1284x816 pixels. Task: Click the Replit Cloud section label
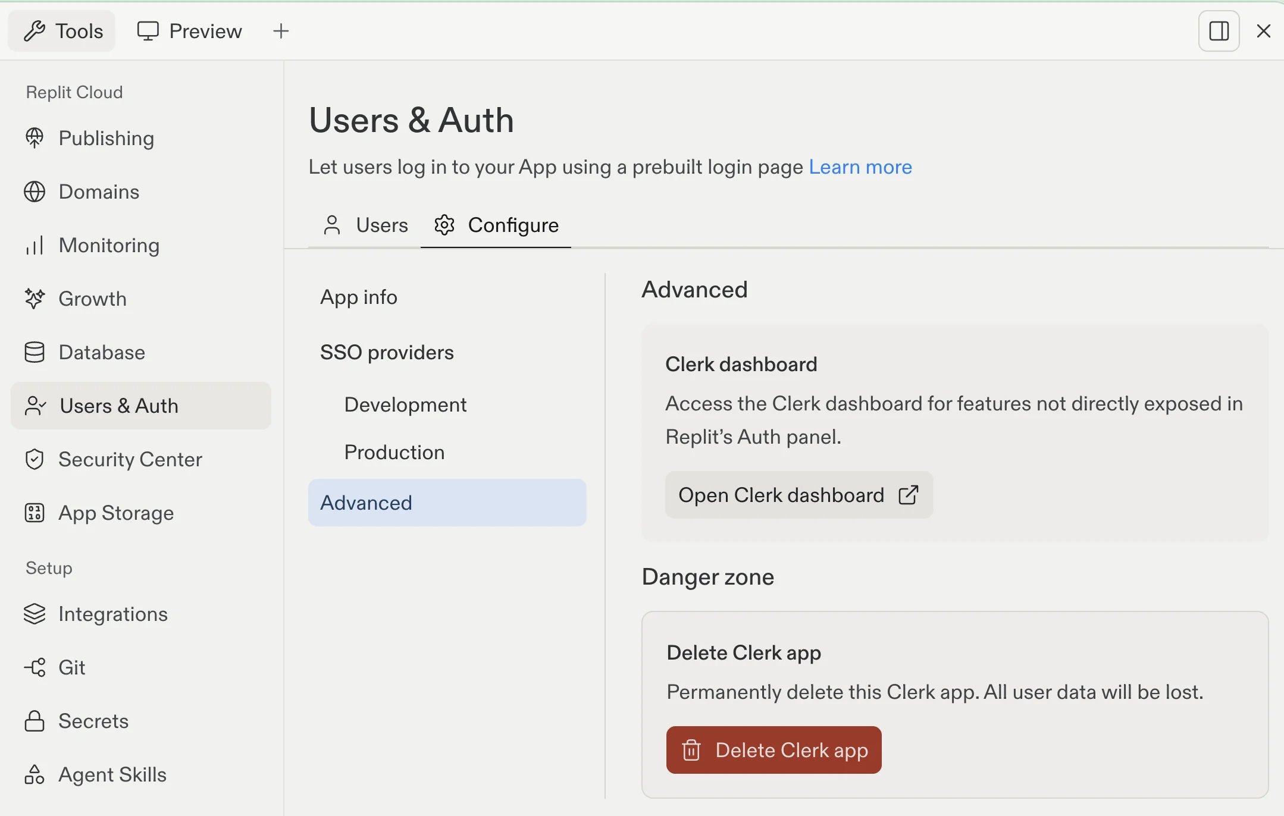click(74, 92)
